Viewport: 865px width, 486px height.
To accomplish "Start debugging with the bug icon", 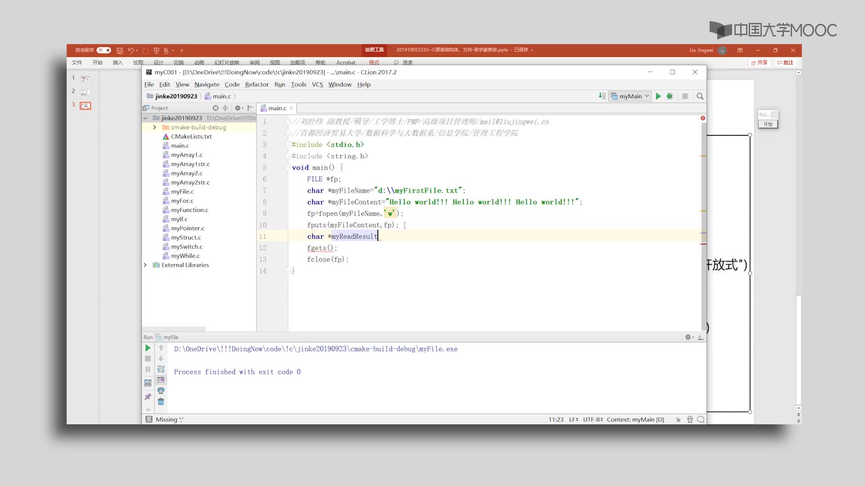I will click(x=670, y=96).
